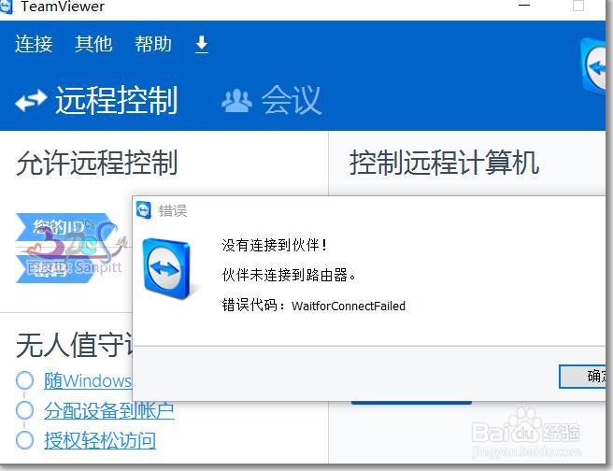The height and width of the screenshot is (471, 613).
Task: Click the download update arrow icon
Action: coord(202,44)
